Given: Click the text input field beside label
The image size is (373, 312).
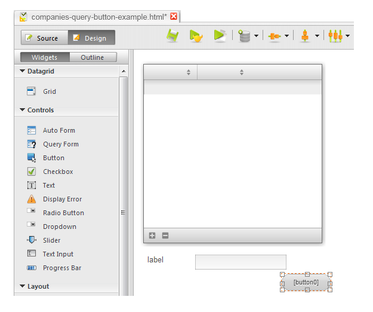Looking at the screenshot, I should tap(241, 262).
